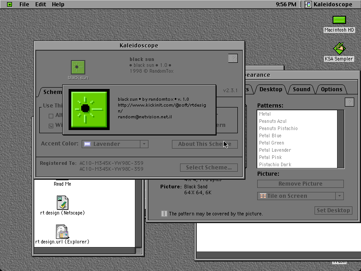
Task: Open the Macintosh HD drive icon
Action: pos(339,20)
